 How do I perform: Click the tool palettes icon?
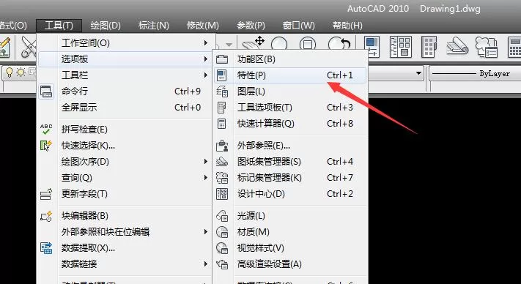tap(221, 108)
